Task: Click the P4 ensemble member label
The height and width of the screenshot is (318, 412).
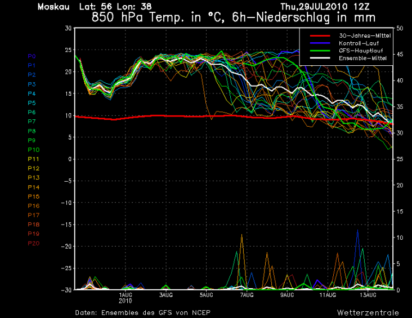Action: coord(32,94)
